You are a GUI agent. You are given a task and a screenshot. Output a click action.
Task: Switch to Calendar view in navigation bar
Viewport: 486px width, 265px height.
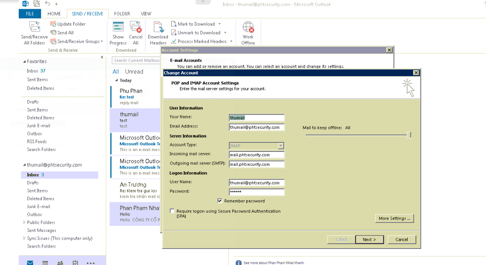click(45, 263)
